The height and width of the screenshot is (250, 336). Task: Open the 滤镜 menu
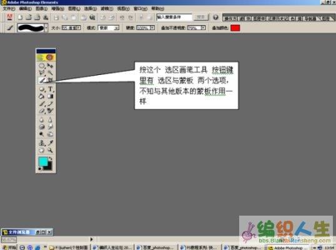coord(107,9)
